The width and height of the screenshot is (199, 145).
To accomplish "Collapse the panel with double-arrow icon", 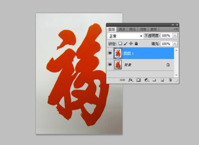I will tap(173, 25).
